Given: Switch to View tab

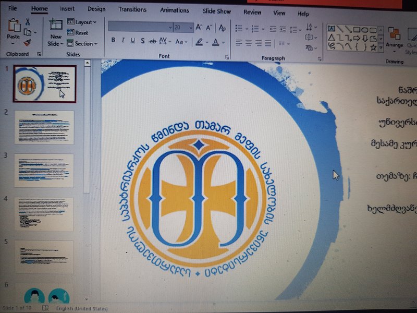Looking at the screenshot, I should [x=279, y=13].
